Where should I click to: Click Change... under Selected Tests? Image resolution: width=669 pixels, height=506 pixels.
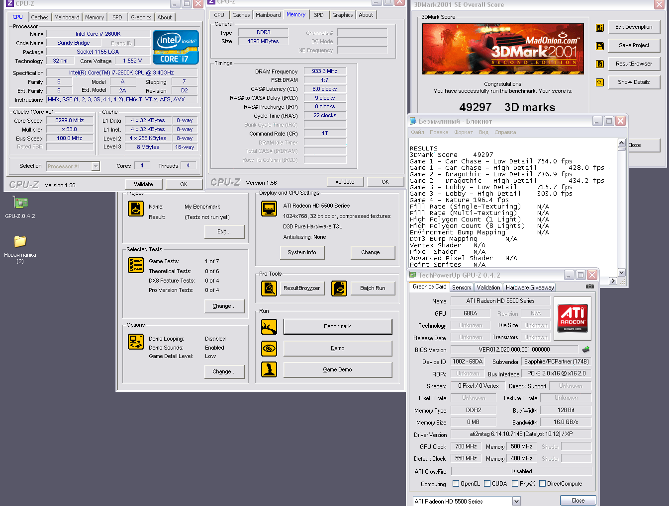click(x=224, y=306)
